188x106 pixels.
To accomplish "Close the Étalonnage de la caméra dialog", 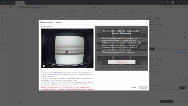I will pyautogui.click(x=146, y=22).
